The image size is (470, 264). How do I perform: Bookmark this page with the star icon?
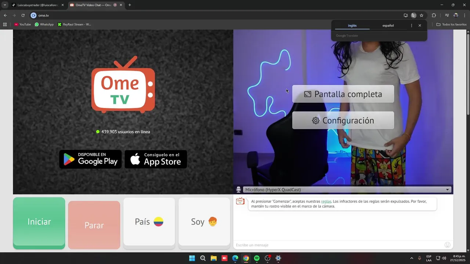tap(422, 15)
